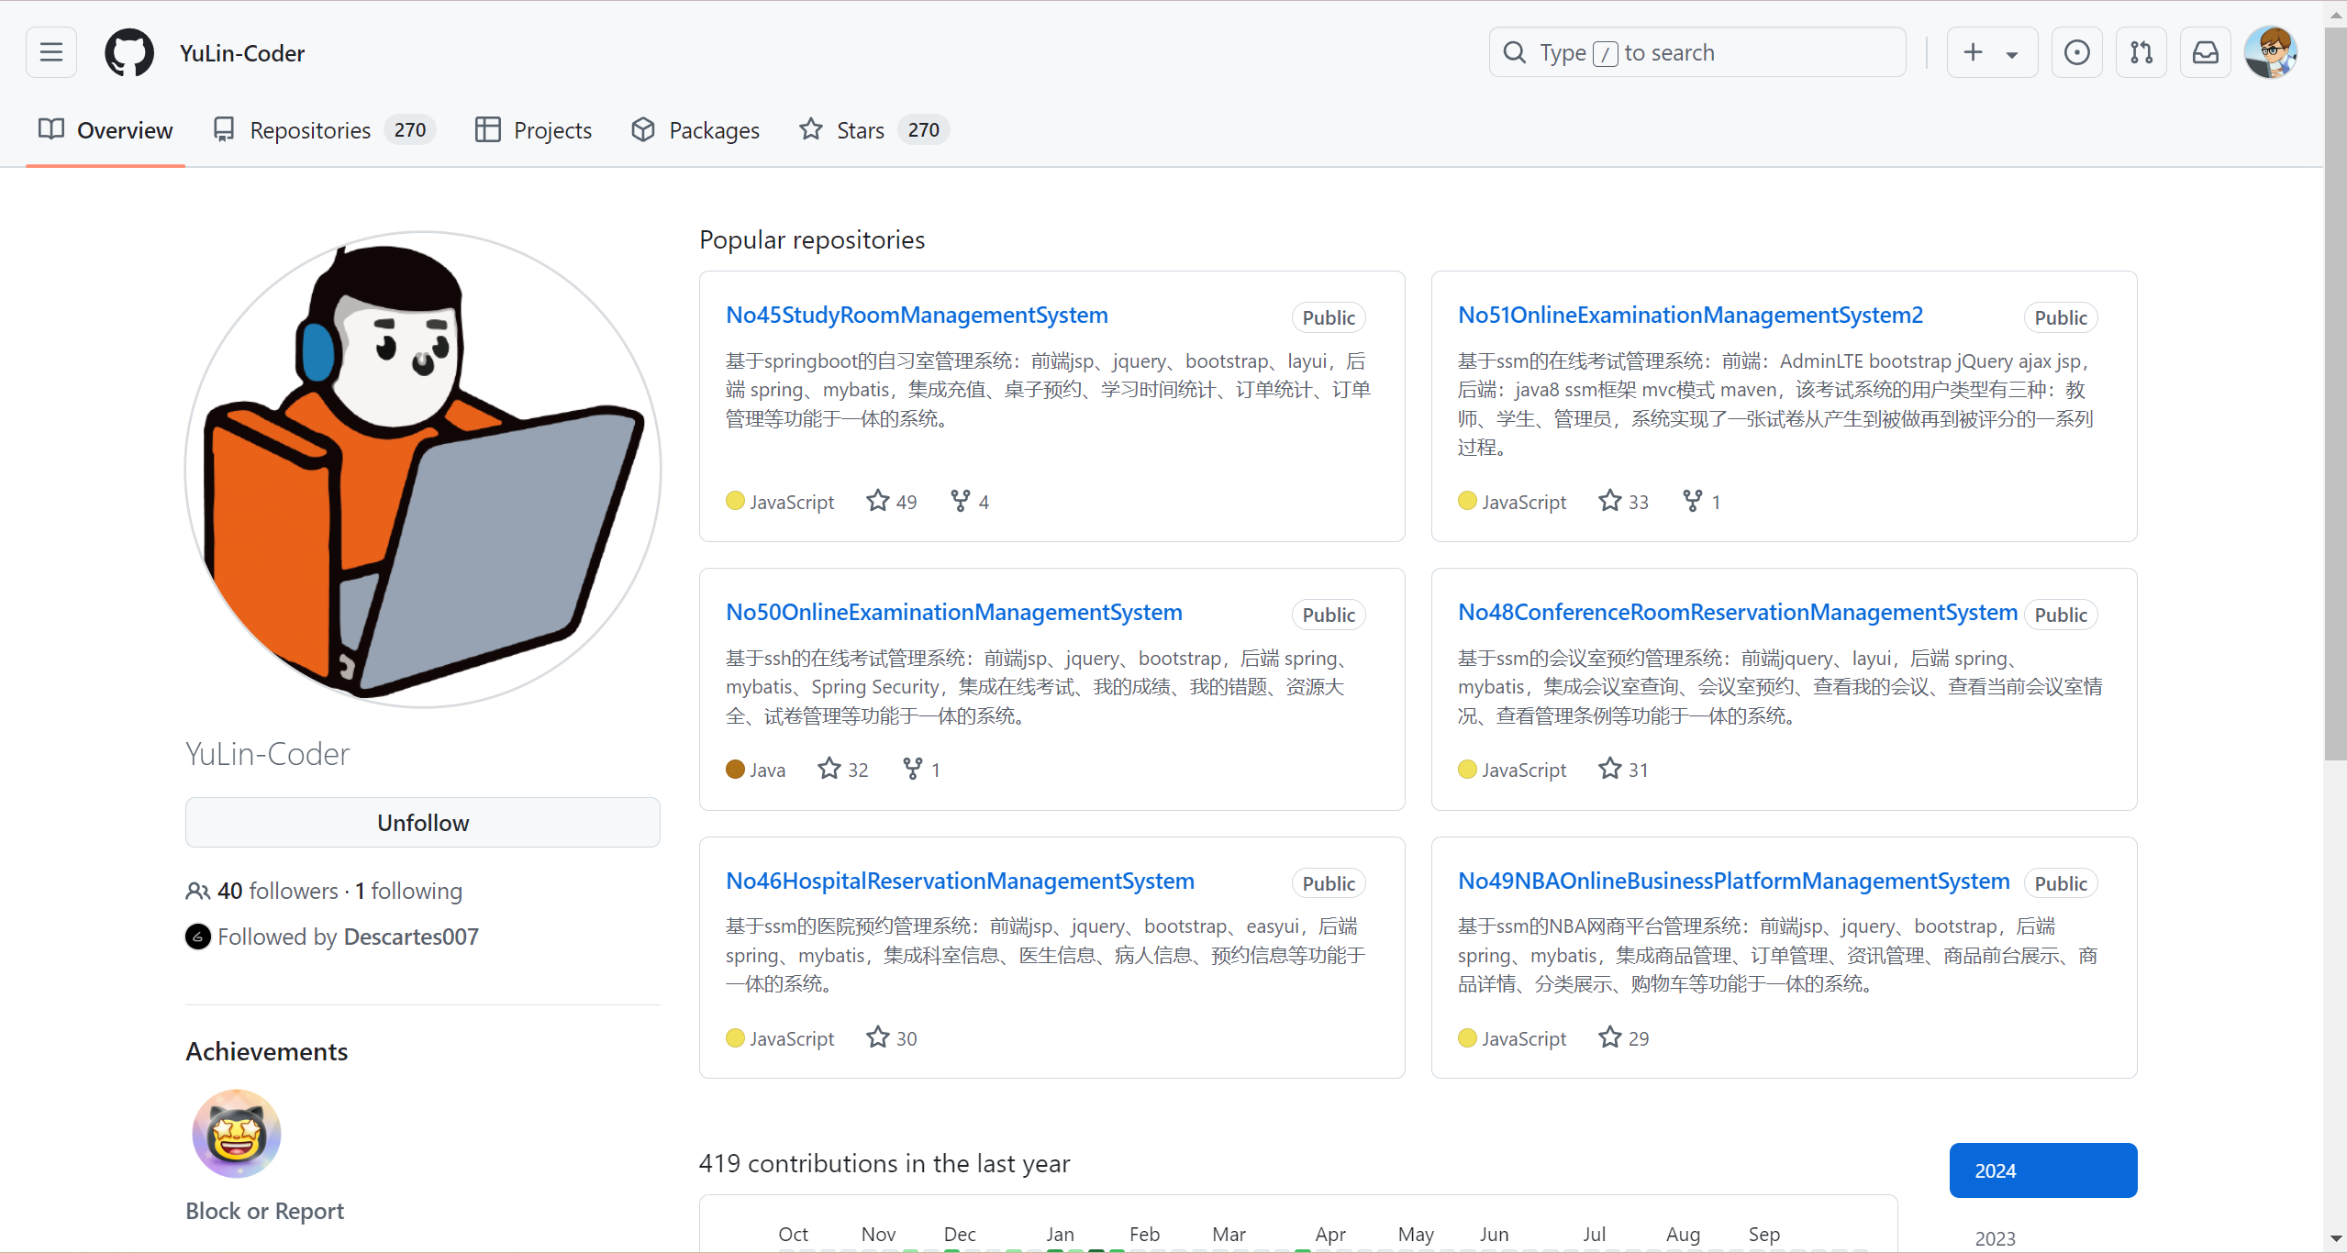Select the Overview tab
The image size is (2347, 1253).
click(106, 130)
